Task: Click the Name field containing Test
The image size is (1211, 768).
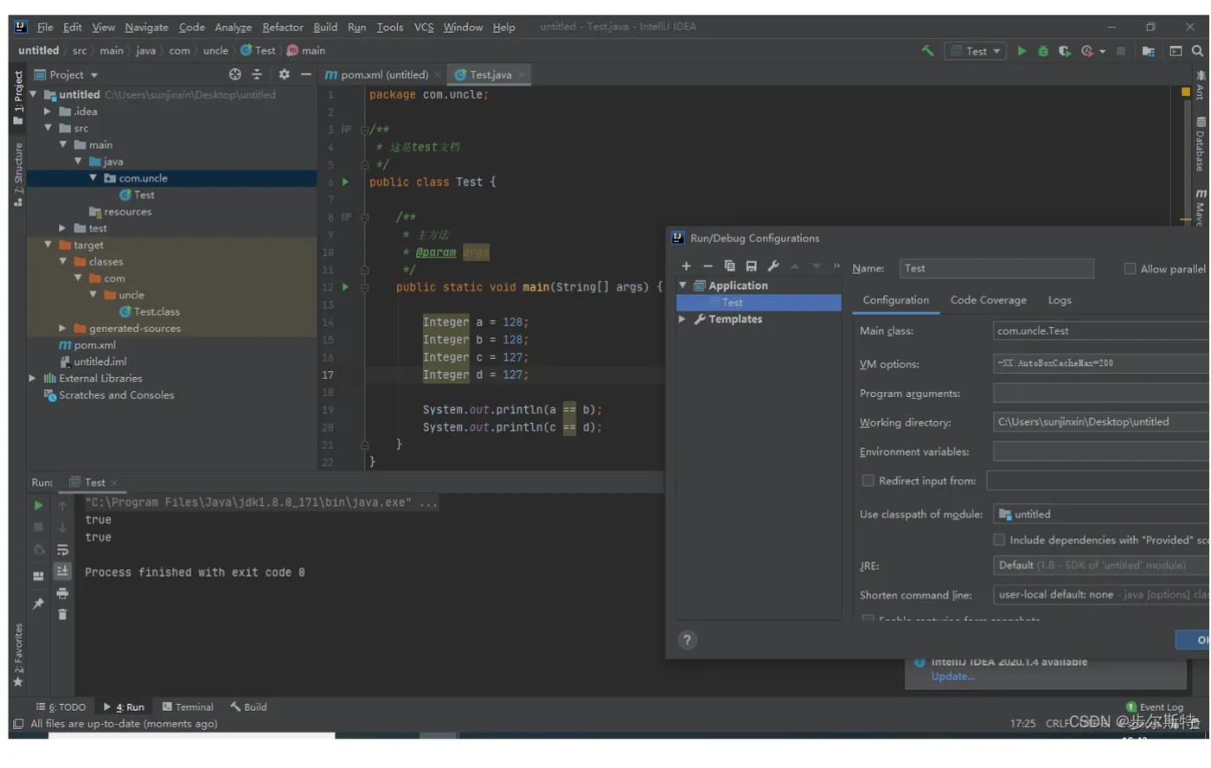Action: [x=996, y=269]
